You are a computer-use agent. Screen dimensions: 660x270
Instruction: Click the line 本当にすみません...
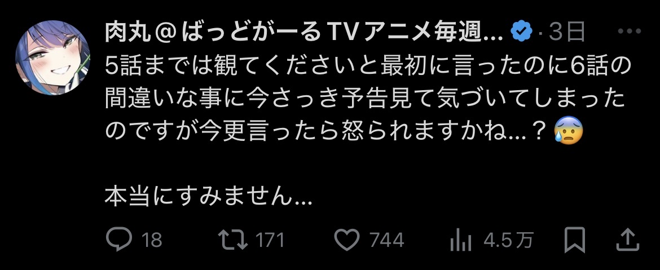coord(208,196)
